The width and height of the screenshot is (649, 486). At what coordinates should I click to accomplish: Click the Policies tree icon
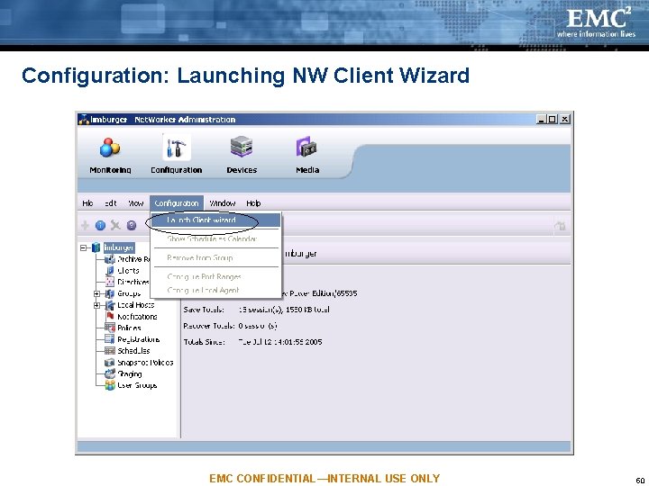coord(110,328)
